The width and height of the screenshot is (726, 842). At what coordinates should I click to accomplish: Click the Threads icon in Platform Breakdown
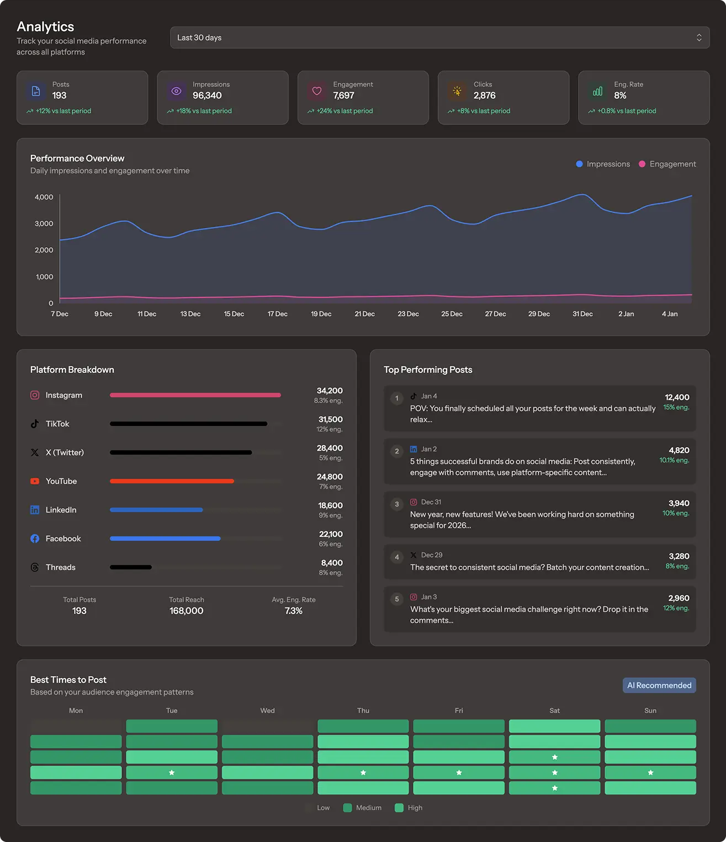(x=35, y=567)
